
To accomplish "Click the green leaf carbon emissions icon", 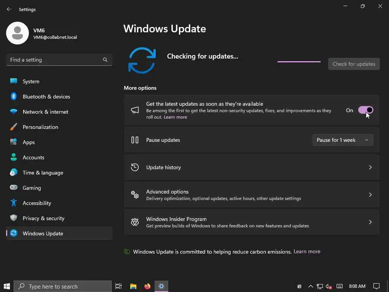I will click(x=127, y=252).
